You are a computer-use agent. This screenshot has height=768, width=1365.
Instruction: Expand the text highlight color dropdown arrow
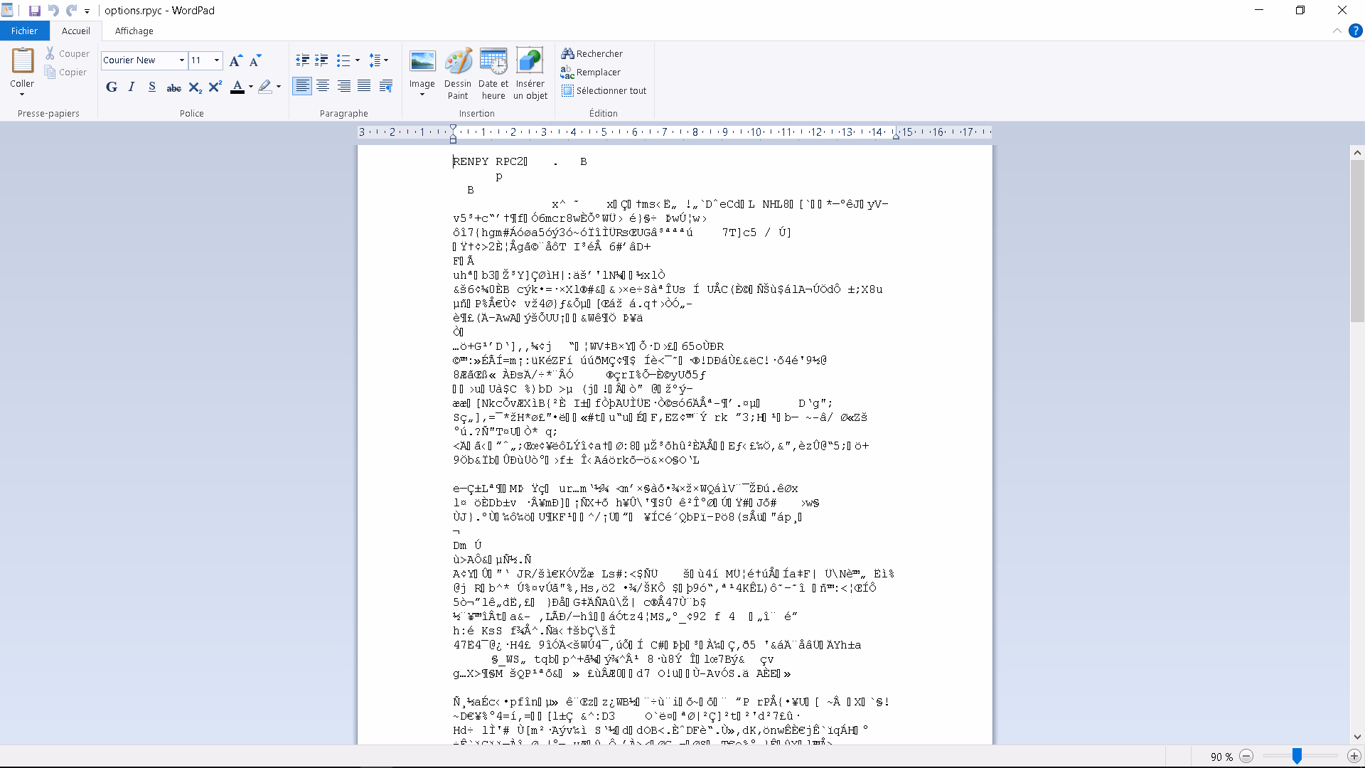pos(279,87)
